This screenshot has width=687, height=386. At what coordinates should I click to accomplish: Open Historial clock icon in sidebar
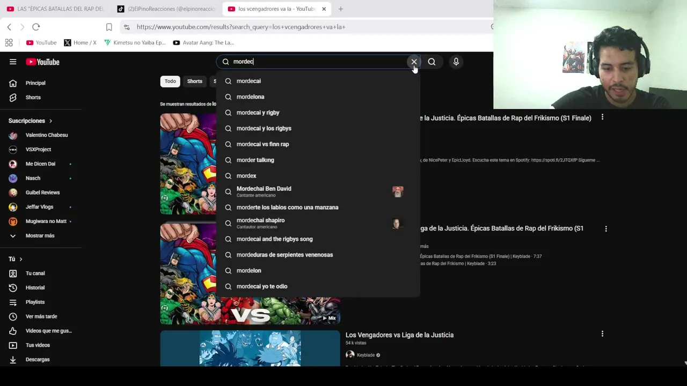click(13, 288)
